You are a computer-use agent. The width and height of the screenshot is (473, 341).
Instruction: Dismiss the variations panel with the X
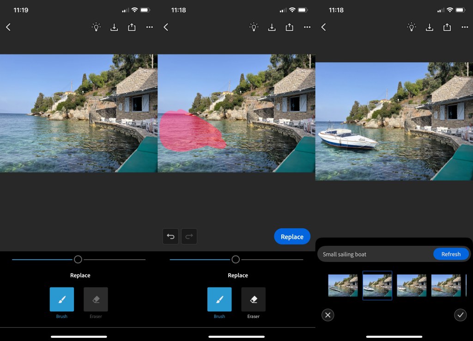click(x=328, y=315)
